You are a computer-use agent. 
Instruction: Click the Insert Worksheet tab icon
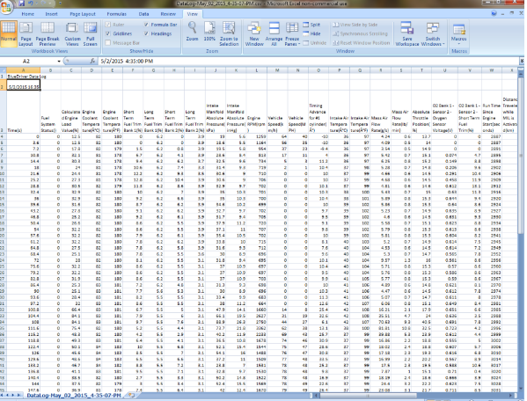point(131,396)
